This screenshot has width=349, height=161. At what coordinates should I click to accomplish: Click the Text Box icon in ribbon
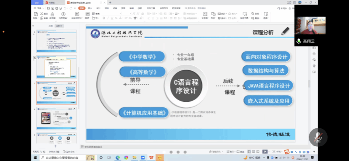[x=205, y=14]
